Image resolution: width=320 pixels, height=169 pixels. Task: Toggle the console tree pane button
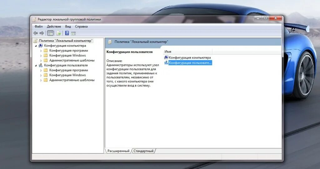(50, 33)
